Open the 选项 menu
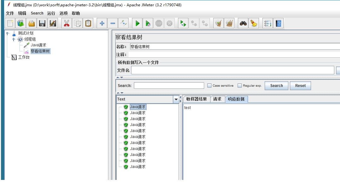Screen dimensions: 340x184 (64, 13)
